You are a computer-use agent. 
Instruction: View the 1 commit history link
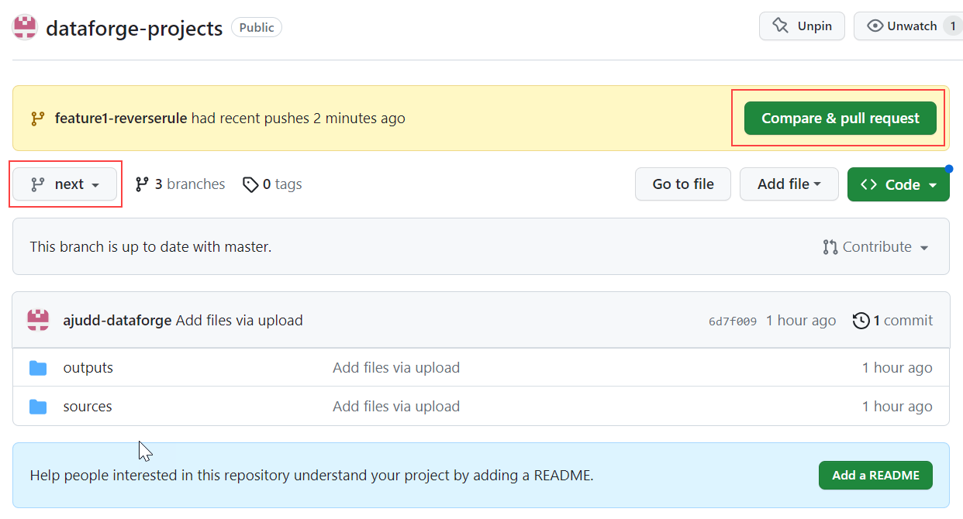893,321
